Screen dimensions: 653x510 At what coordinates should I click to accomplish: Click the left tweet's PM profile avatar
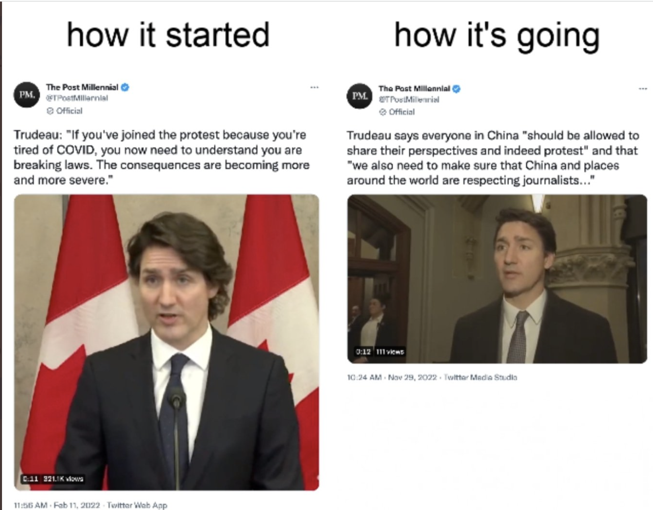tap(27, 95)
